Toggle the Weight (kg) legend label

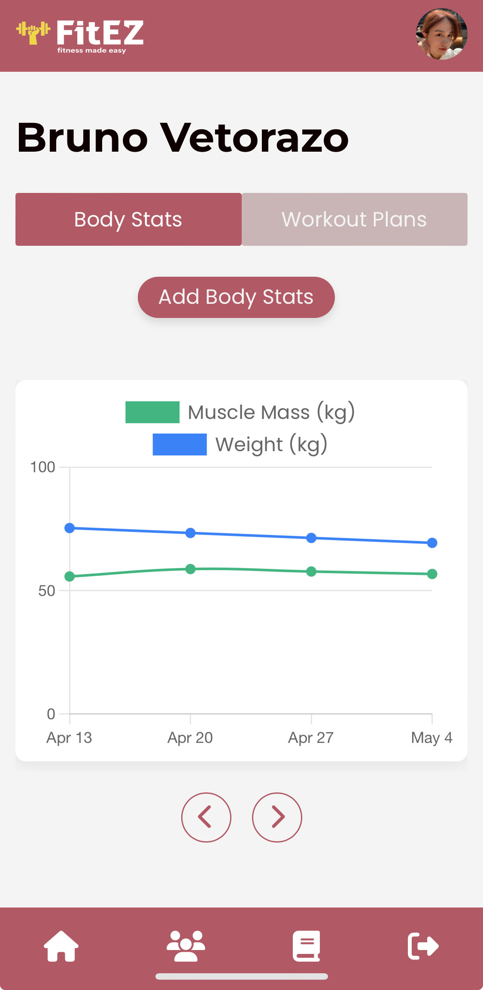click(271, 444)
